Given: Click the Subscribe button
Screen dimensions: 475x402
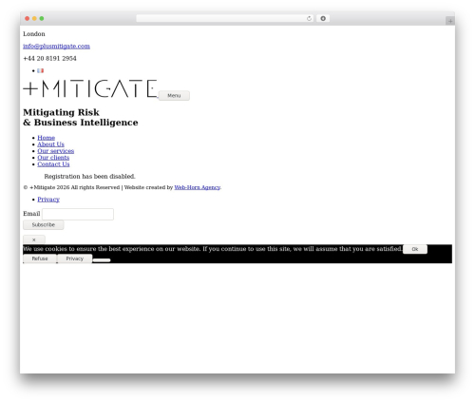Looking at the screenshot, I should pos(44,225).
